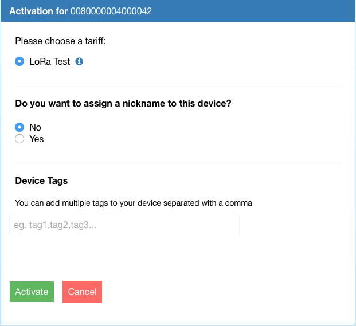Click the red Cancel button

82,292
